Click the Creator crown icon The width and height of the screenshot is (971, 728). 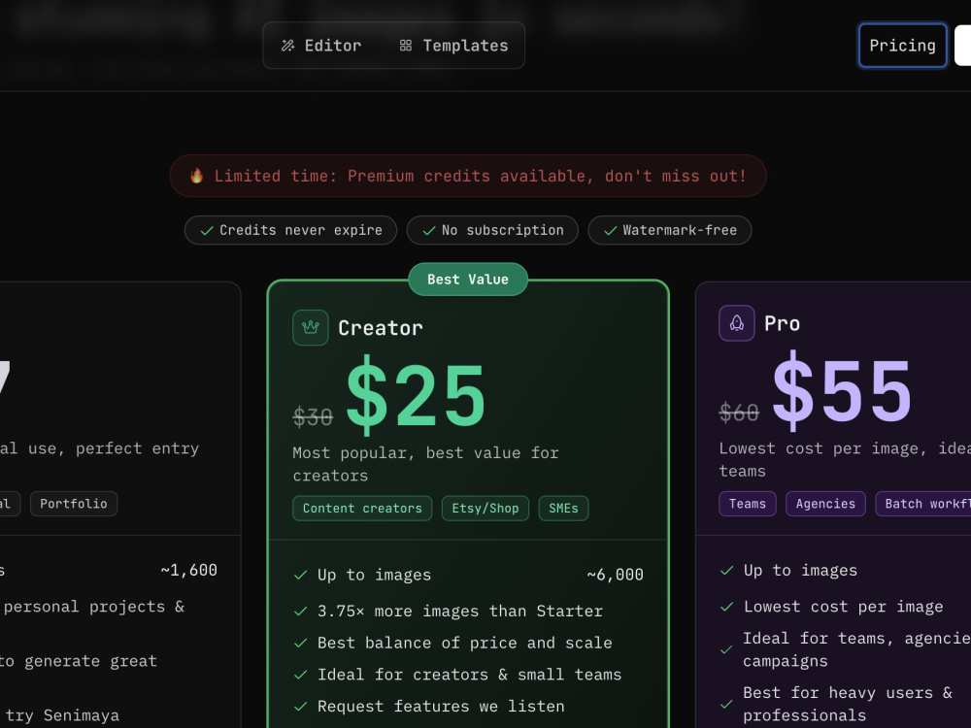pos(311,327)
